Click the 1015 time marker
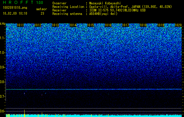This screenshot has width=184, height=117. point(91,25)
